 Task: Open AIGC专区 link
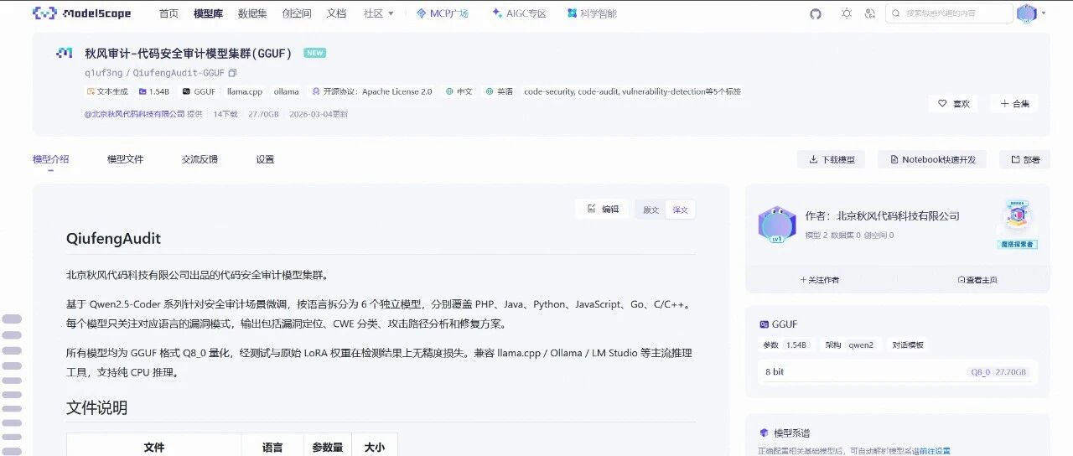(519, 13)
